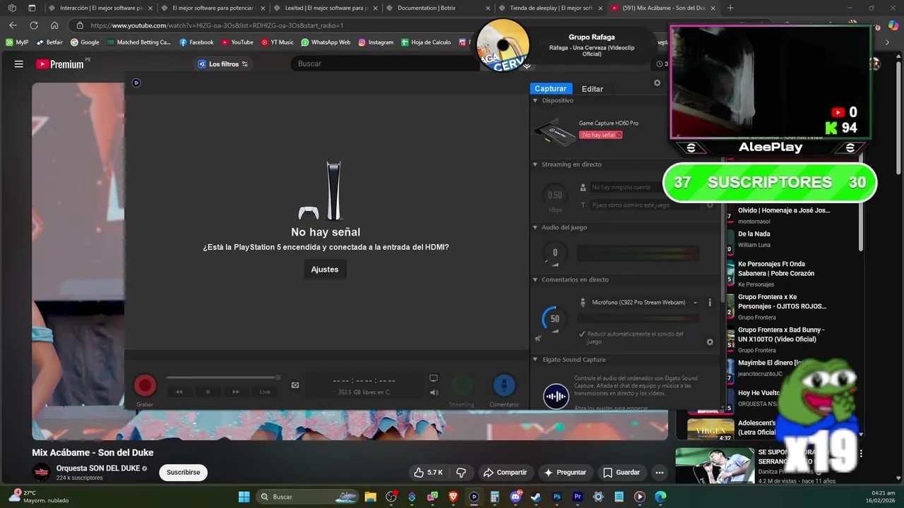
Task: Open Photoshop from the taskbar
Action: tap(557, 497)
